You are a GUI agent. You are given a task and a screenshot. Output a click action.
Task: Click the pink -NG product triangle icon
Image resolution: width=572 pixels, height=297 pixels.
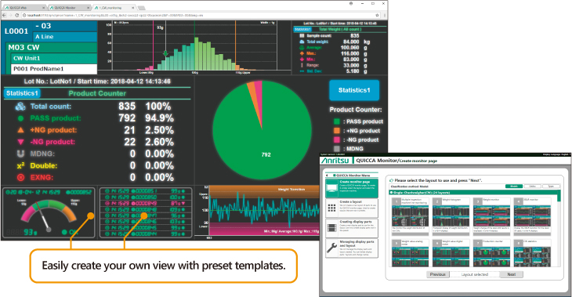pyautogui.click(x=20, y=142)
